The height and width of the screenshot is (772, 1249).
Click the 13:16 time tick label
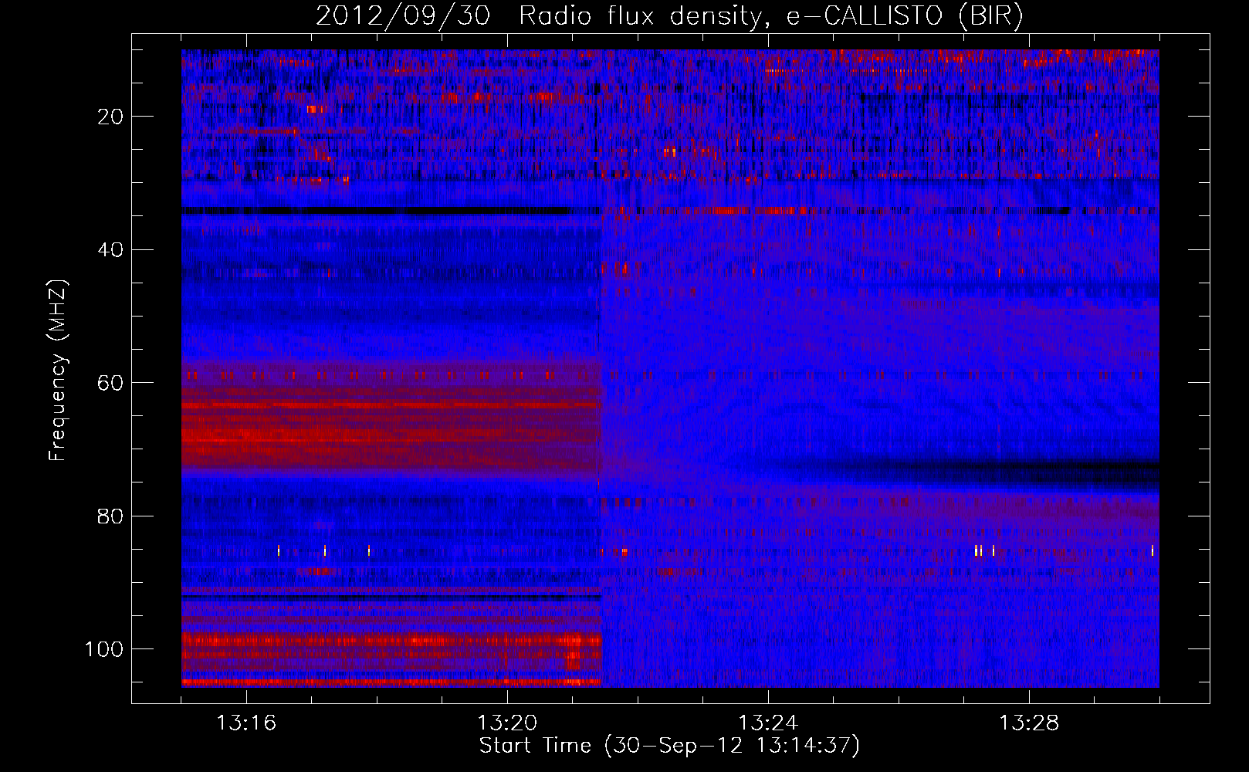click(246, 723)
